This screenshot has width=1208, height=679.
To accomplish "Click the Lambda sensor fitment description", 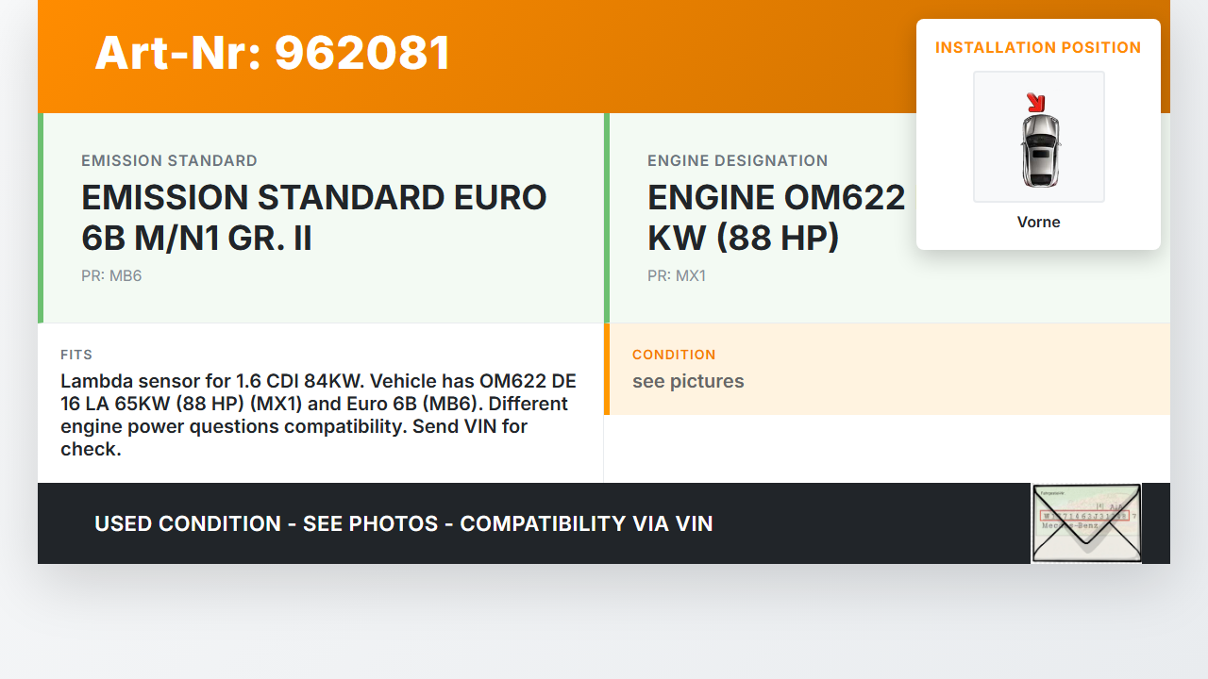I will [x=318, y=415].
